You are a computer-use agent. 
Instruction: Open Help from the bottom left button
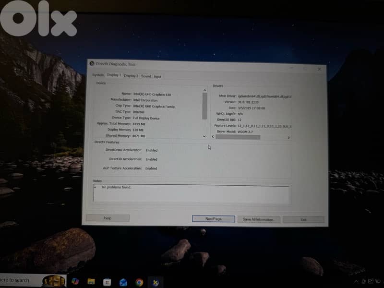(108, 218)
